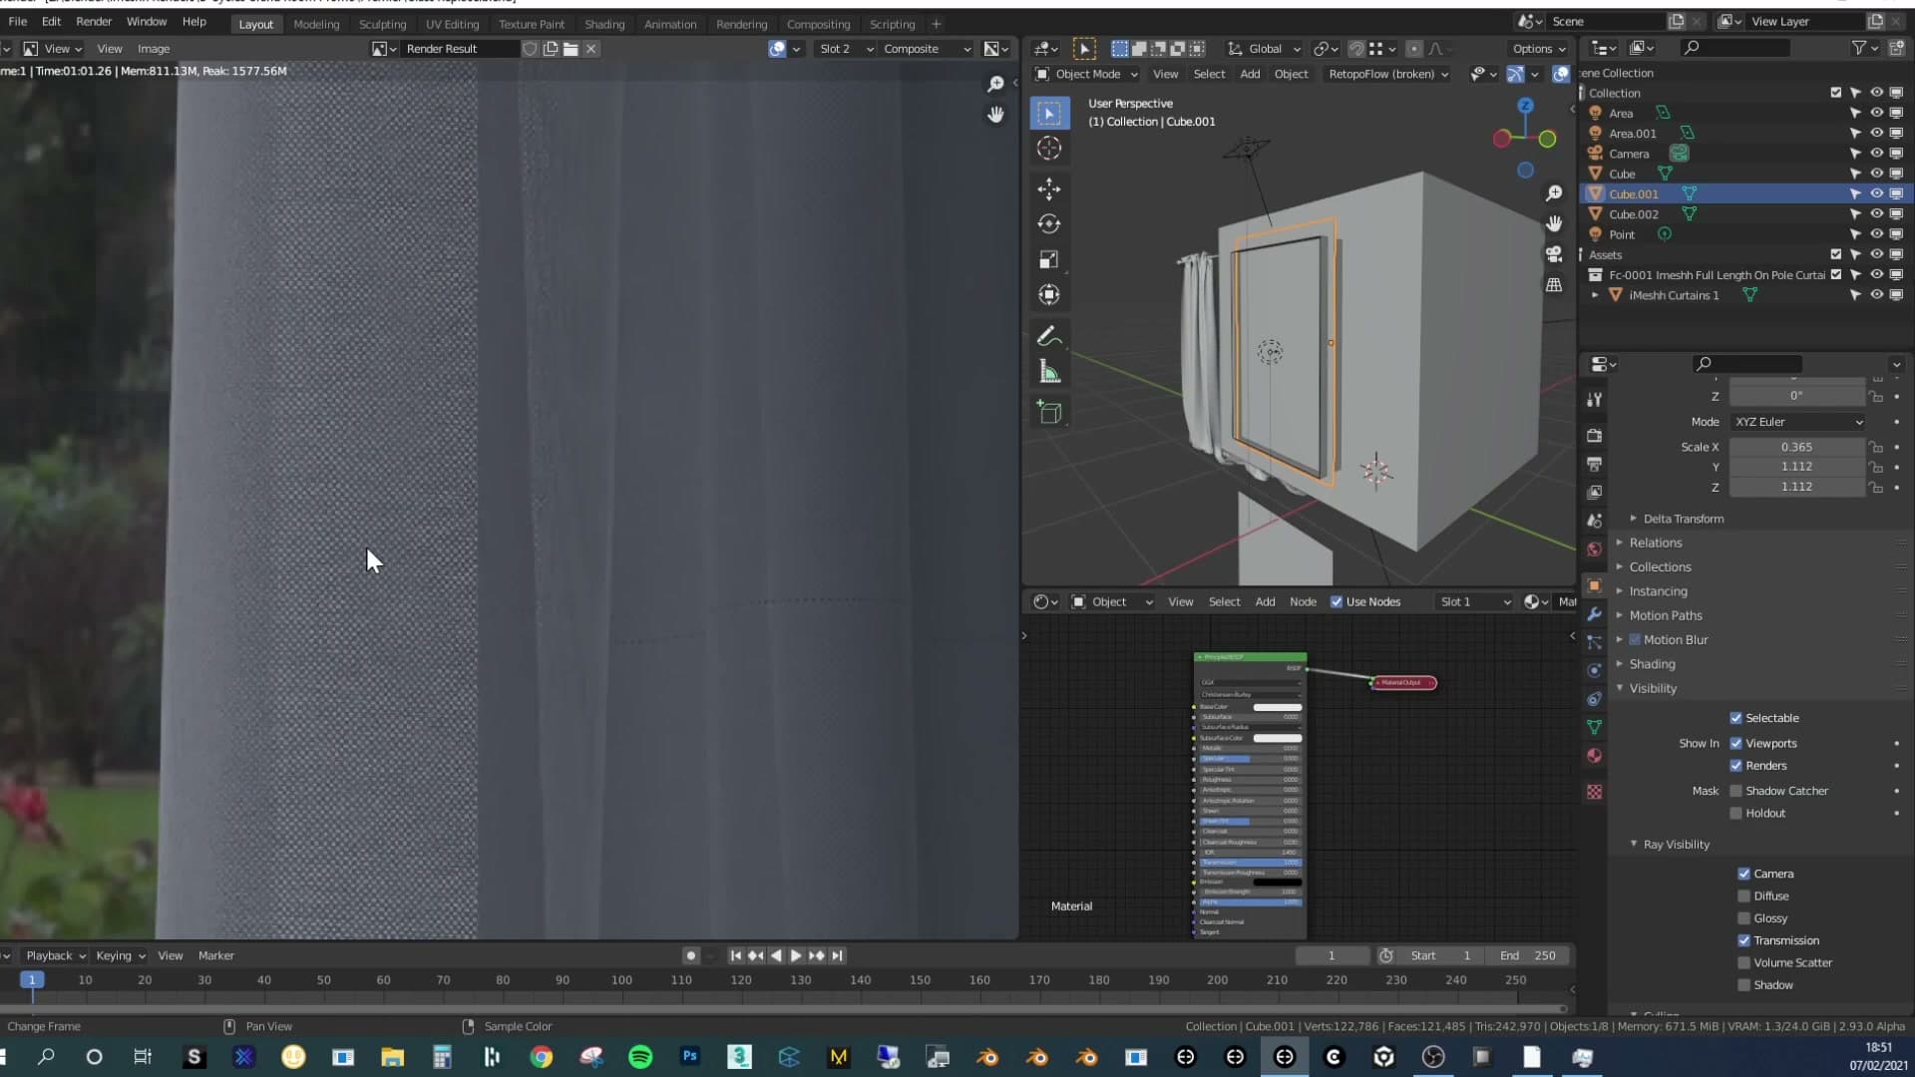Image resolution: width=1915 pixels, height=1077 pixels.
Task: Open the Render menu
Action: [x=94, y=21]
